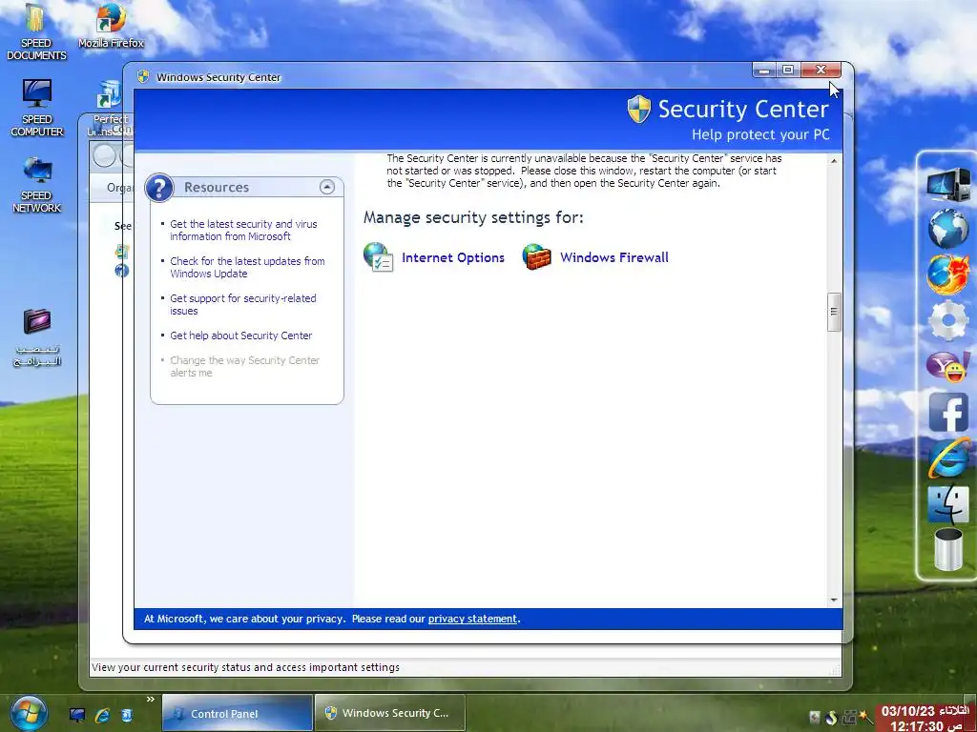Click the Windows Security Center title bar shield icon
The height and width of the screenshot is (732, 977).
pyautogui.click(x=143, y=76)
